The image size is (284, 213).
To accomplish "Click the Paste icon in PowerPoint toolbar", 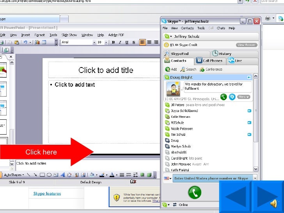I will 17,42.
